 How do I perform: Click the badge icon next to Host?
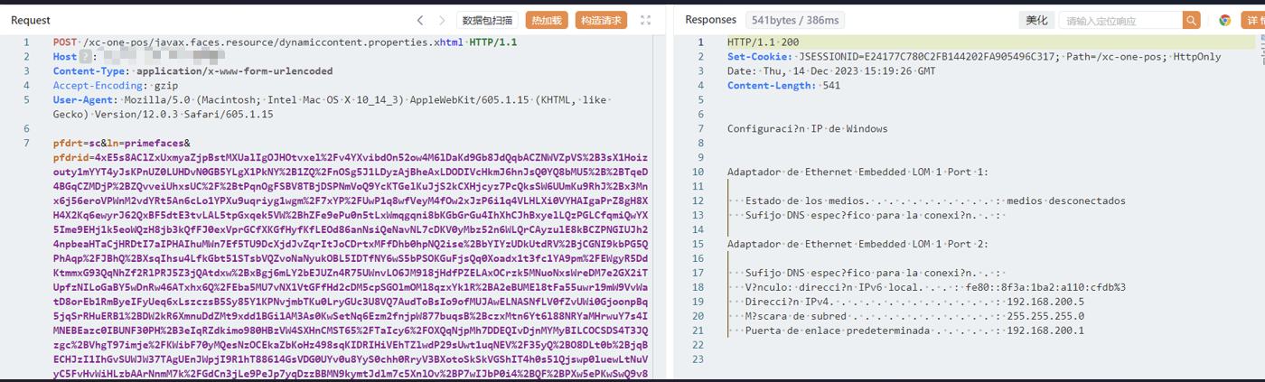[87, 57]
